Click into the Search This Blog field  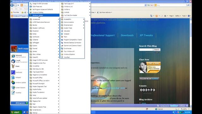coord(146,50)
